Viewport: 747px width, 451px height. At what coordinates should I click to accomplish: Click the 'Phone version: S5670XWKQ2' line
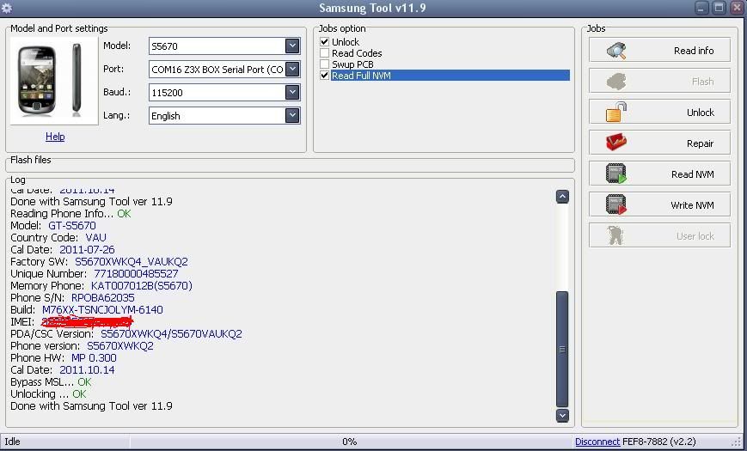tap(82, 345)
